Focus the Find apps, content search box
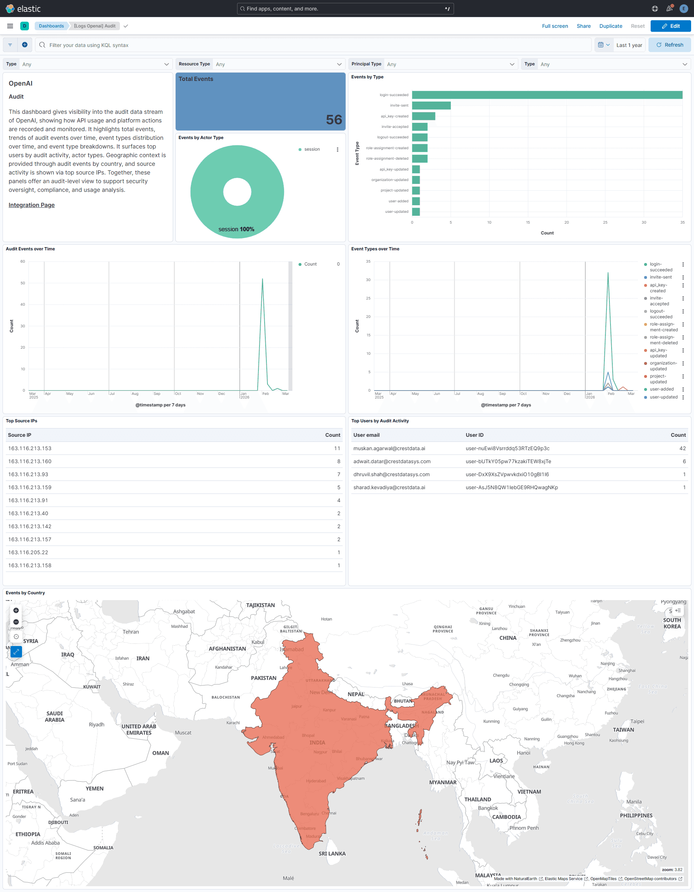 tap(345, 9)
